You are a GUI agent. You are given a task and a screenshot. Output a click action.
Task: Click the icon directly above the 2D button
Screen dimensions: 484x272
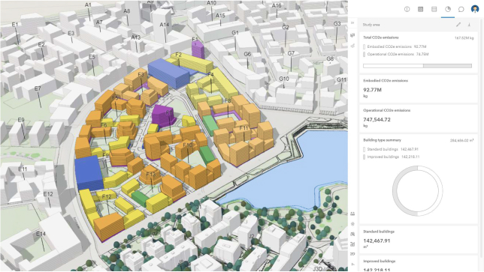(x=352, y=244)
